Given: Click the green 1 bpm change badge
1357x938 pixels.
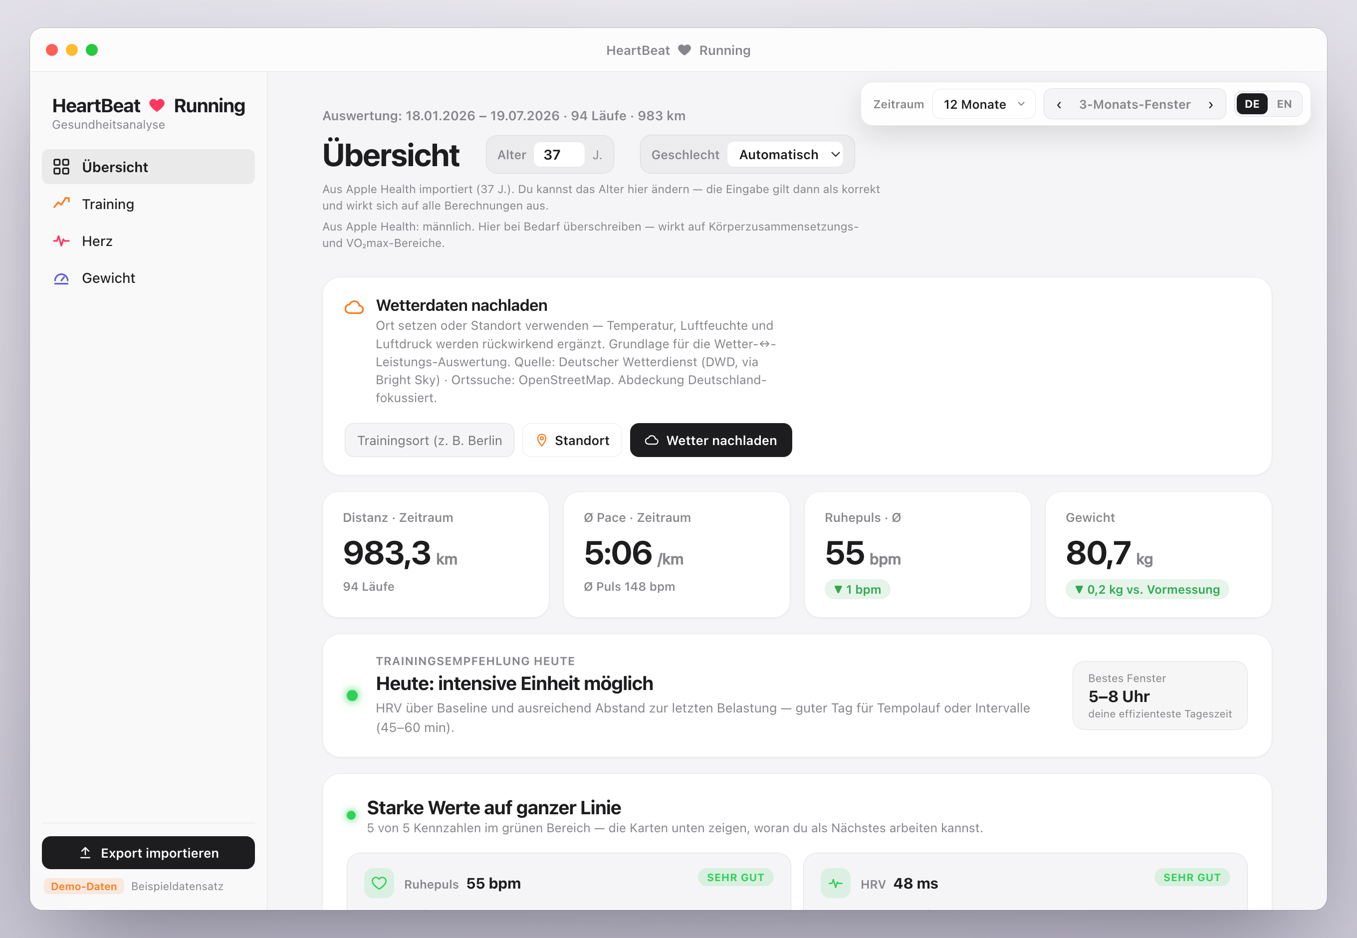Looking at the screenshot, I should (857, 589).
